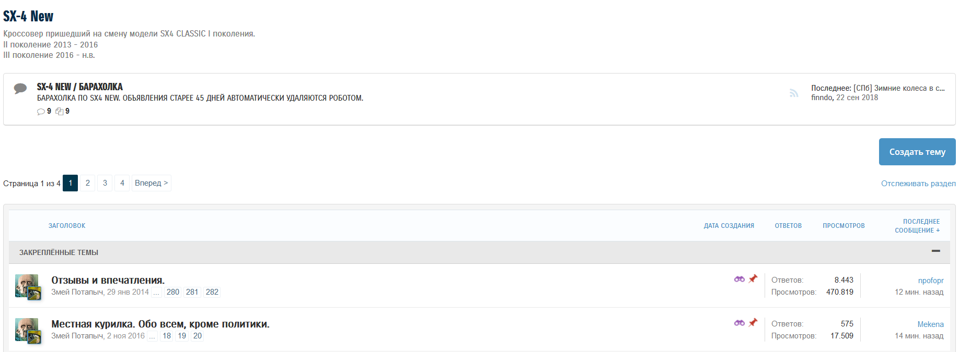Sort threads by ДАТА СОЗДАНИЯ column

[729, 226]
